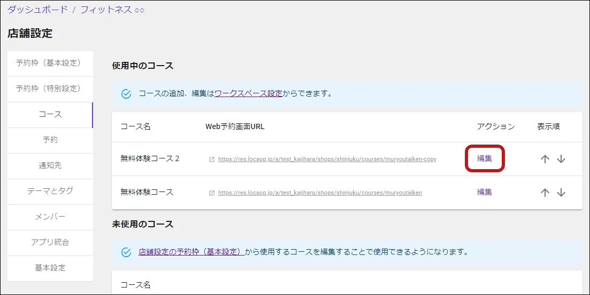Open the ワークスペース設定 link
The image size is (590, 295).
coord(248,93)
